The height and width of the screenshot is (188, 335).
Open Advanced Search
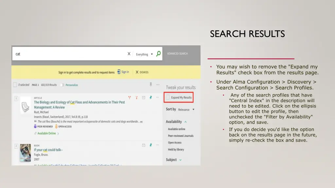tap(177, 54)
